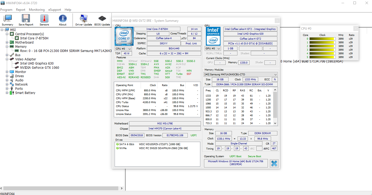This screenshot has width=372, height=195.
Task: Collapse the Video Adapter node
Action: coord(7,59)
